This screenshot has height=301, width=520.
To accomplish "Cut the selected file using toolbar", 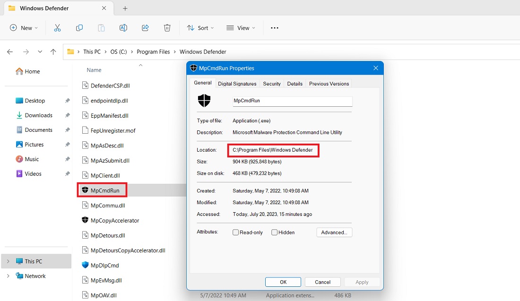I will point(57,28).
